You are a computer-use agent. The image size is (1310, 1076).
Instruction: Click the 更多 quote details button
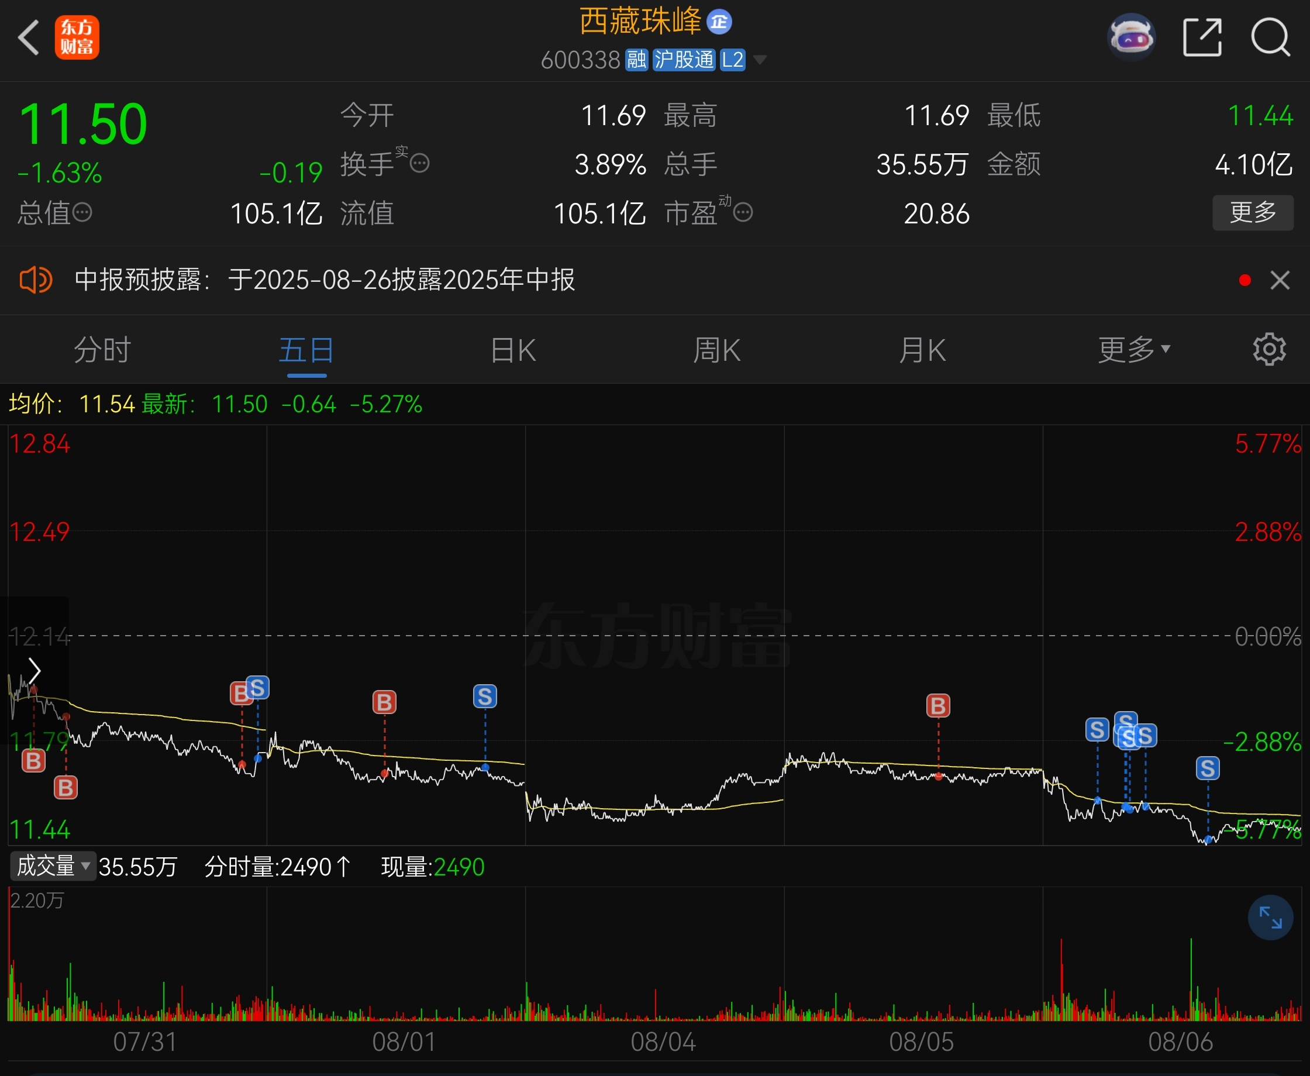point(1253,213)
